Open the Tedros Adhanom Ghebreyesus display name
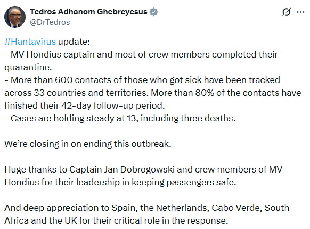 [88, 12]
